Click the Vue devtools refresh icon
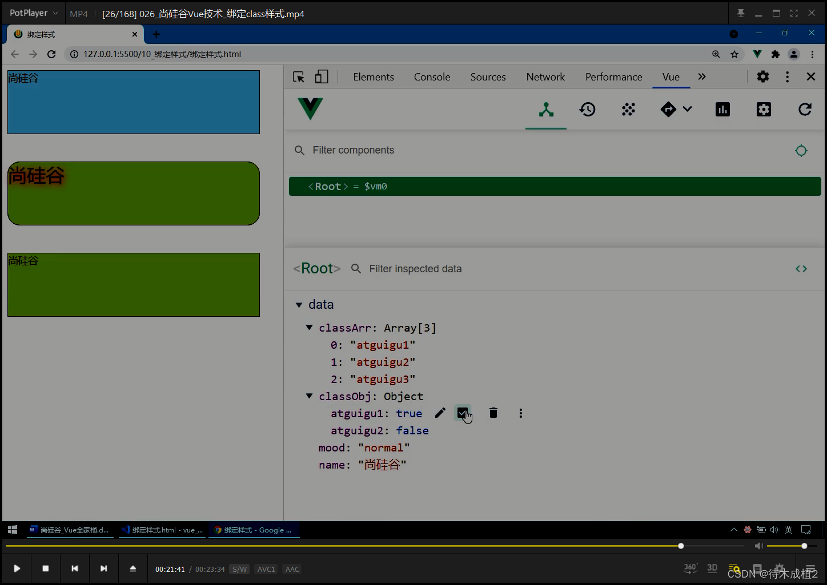Image resolution: width=827 pixels, height=585 pixels. click(x=805, y=110)
